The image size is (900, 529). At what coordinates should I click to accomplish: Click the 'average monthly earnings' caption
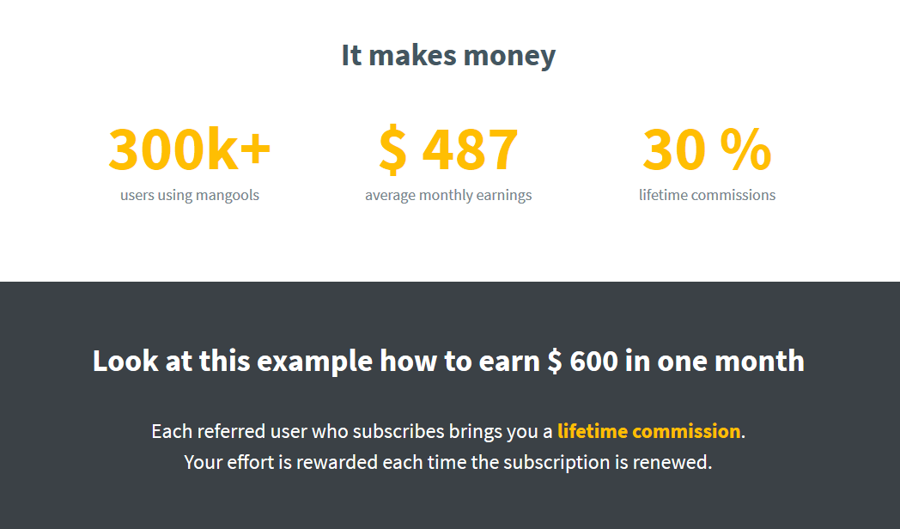[x=448, y=195]
